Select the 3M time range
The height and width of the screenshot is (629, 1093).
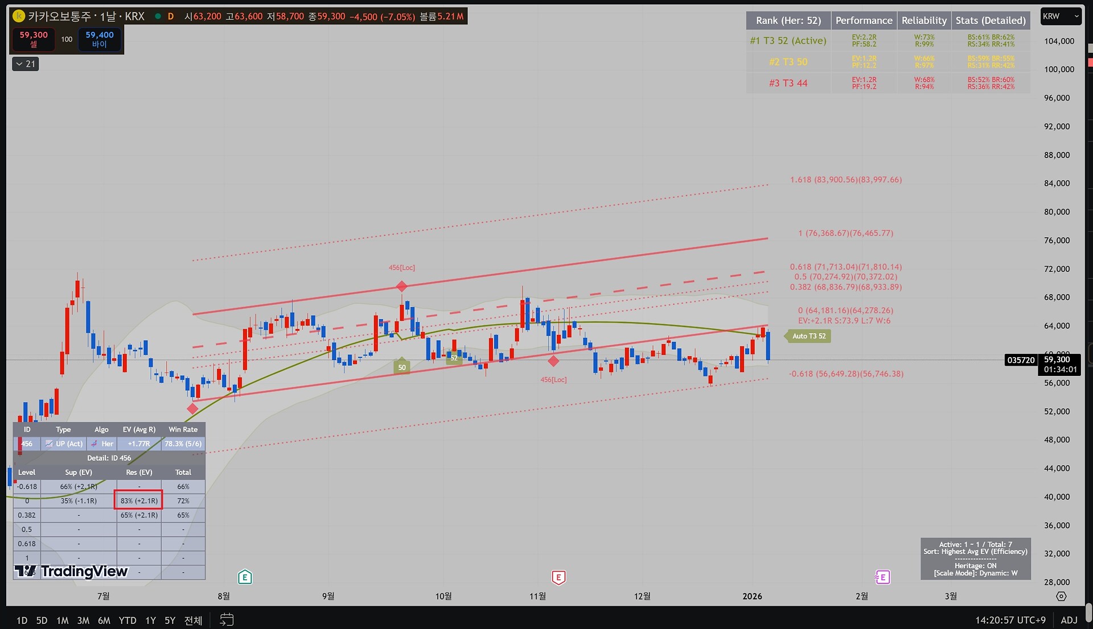click(83, 620)
